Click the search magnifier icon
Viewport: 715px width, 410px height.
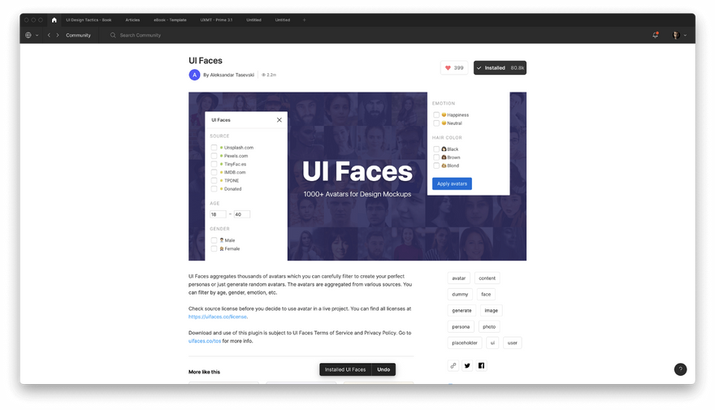113,35
